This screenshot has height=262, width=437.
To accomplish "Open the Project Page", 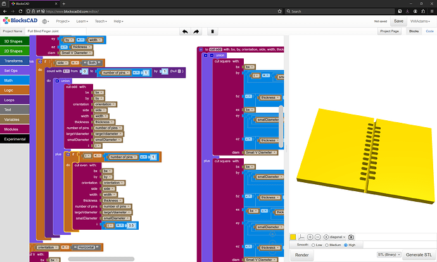I will coord(389,31).
